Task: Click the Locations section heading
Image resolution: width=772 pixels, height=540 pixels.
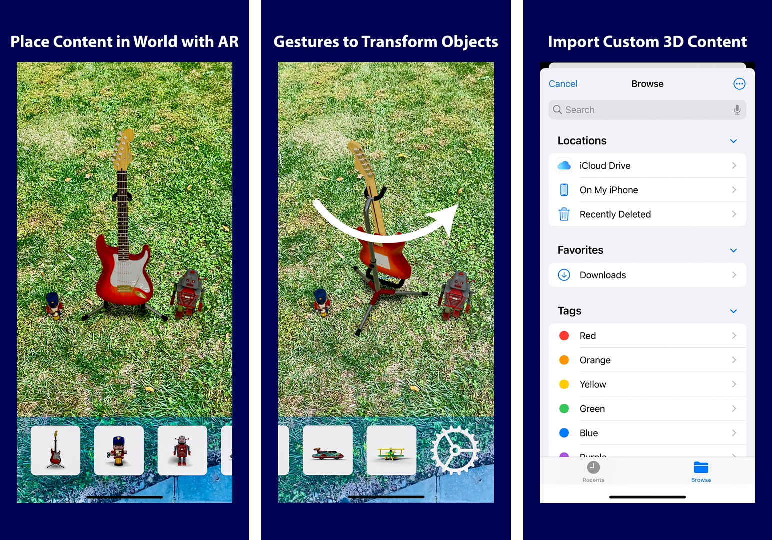Action: click(582, 141)
